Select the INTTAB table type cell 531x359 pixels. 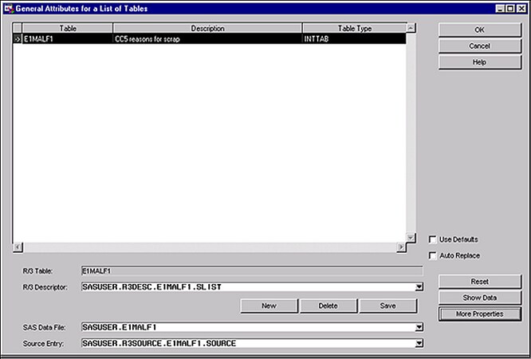pos(354,39)
